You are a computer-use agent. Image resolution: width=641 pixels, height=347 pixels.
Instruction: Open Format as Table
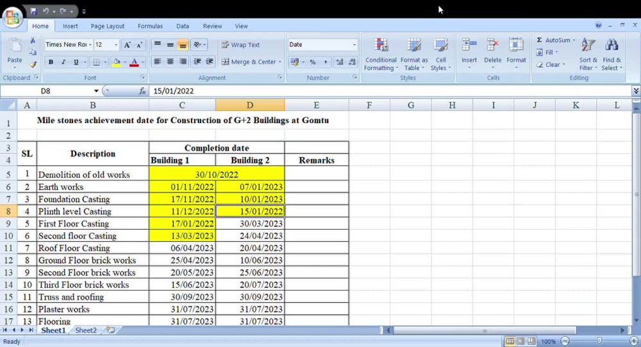413,54
